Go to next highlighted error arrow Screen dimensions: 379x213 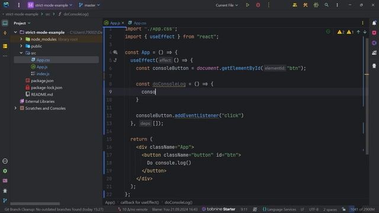[365, 32]
